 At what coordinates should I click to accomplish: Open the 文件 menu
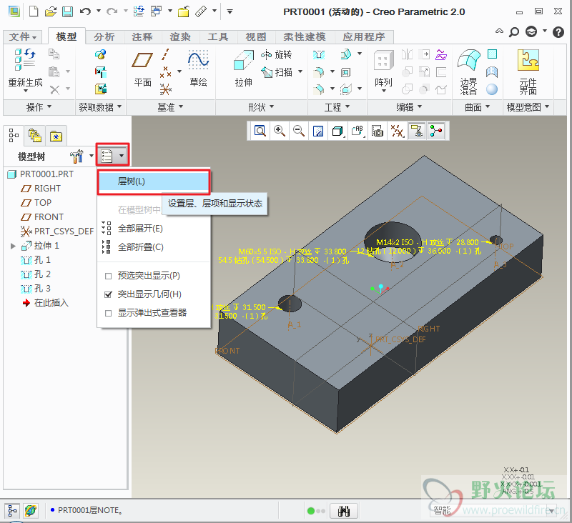click(23, 37)
